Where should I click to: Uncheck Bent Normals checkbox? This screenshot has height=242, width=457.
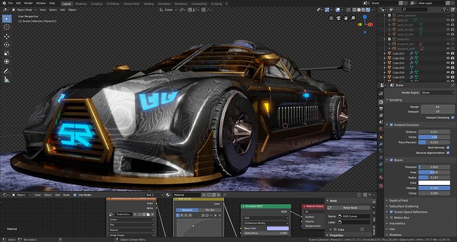click(x=448, y=148)
